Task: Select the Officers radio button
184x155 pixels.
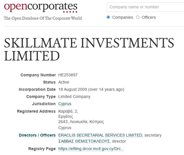Action: pos(138,17)
